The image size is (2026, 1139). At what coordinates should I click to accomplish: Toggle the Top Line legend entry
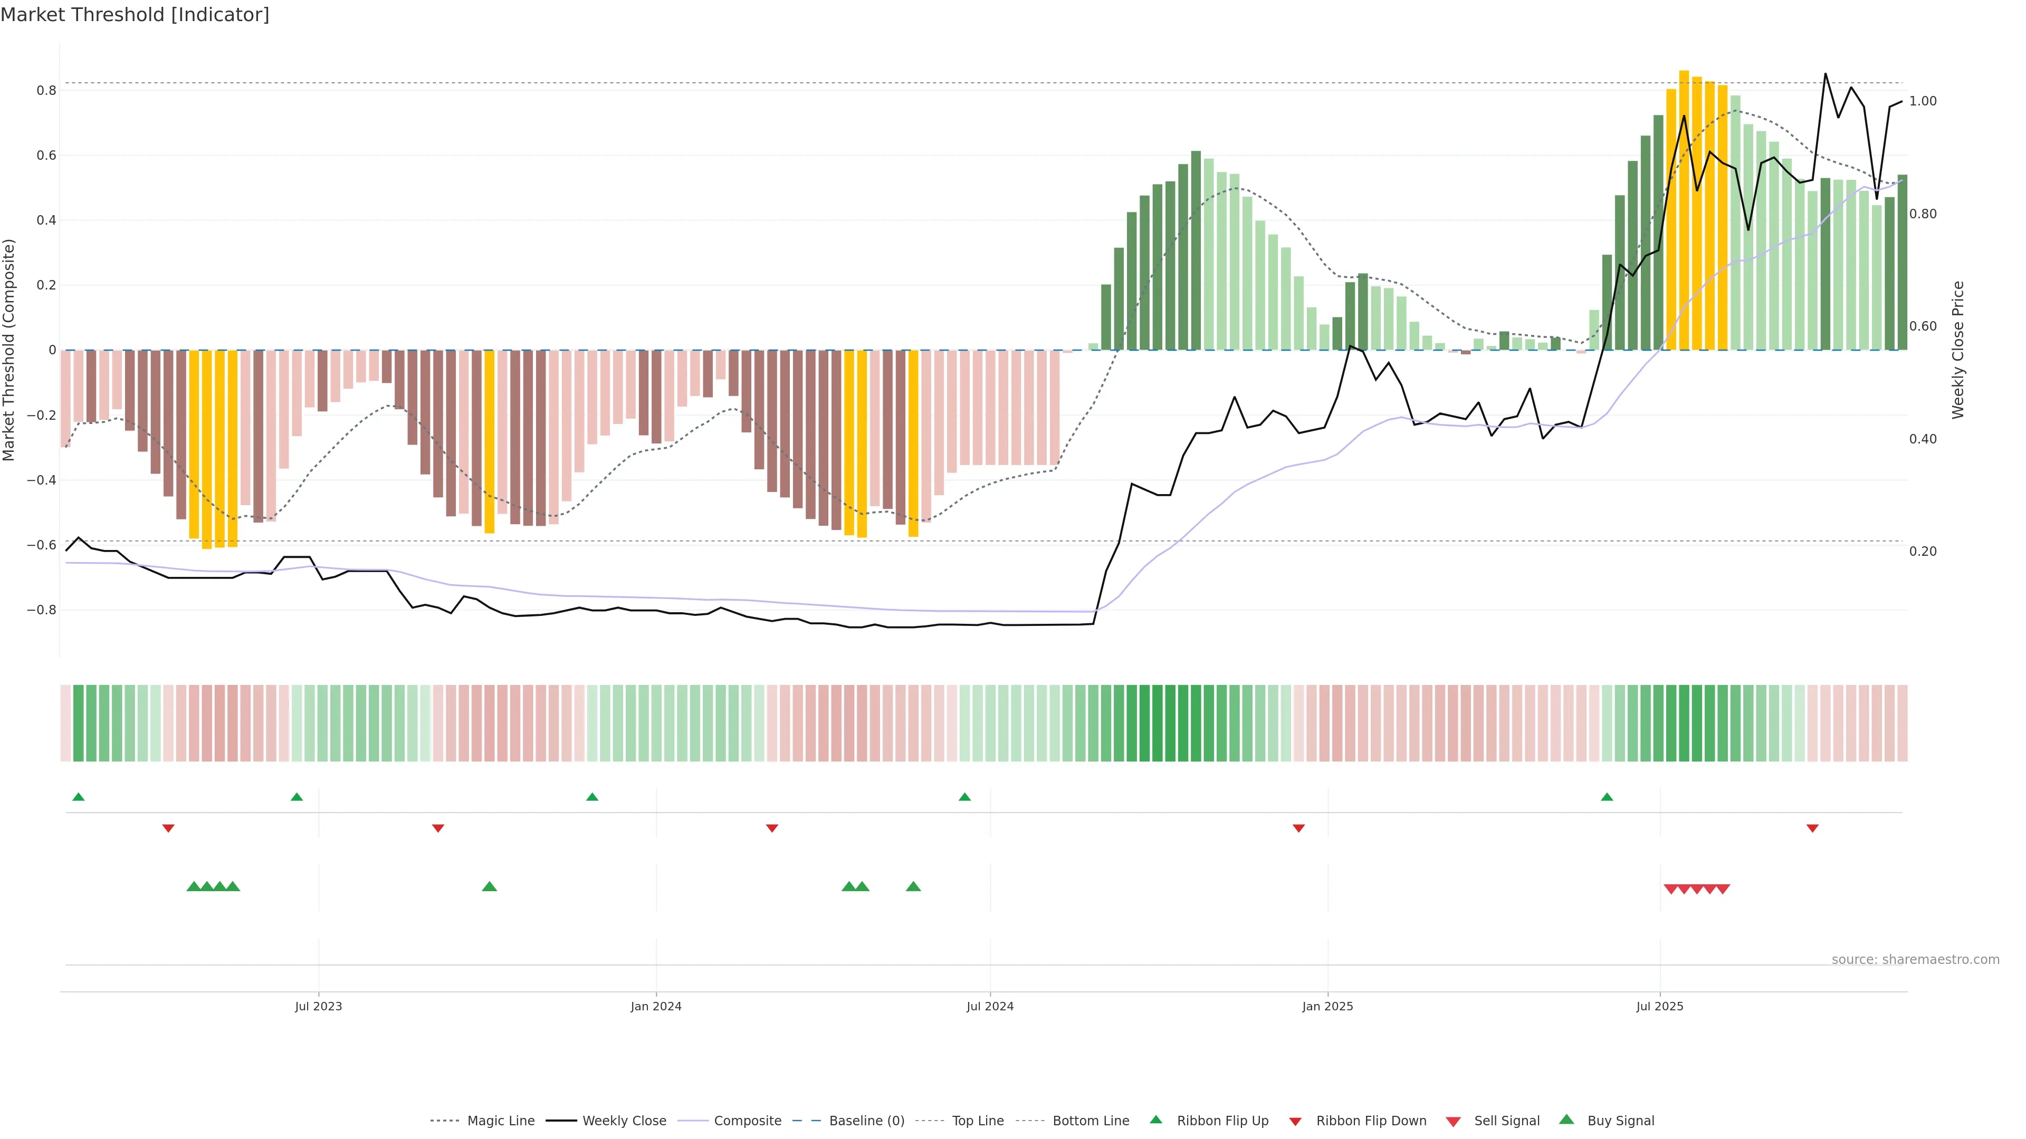tap(978, 1121)
